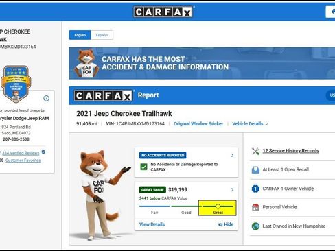Open the 334 Verified Reviews link
Image resolution: width=335 pixels, height=251 pixels.
pyautogui.click(x=21, y=153)
